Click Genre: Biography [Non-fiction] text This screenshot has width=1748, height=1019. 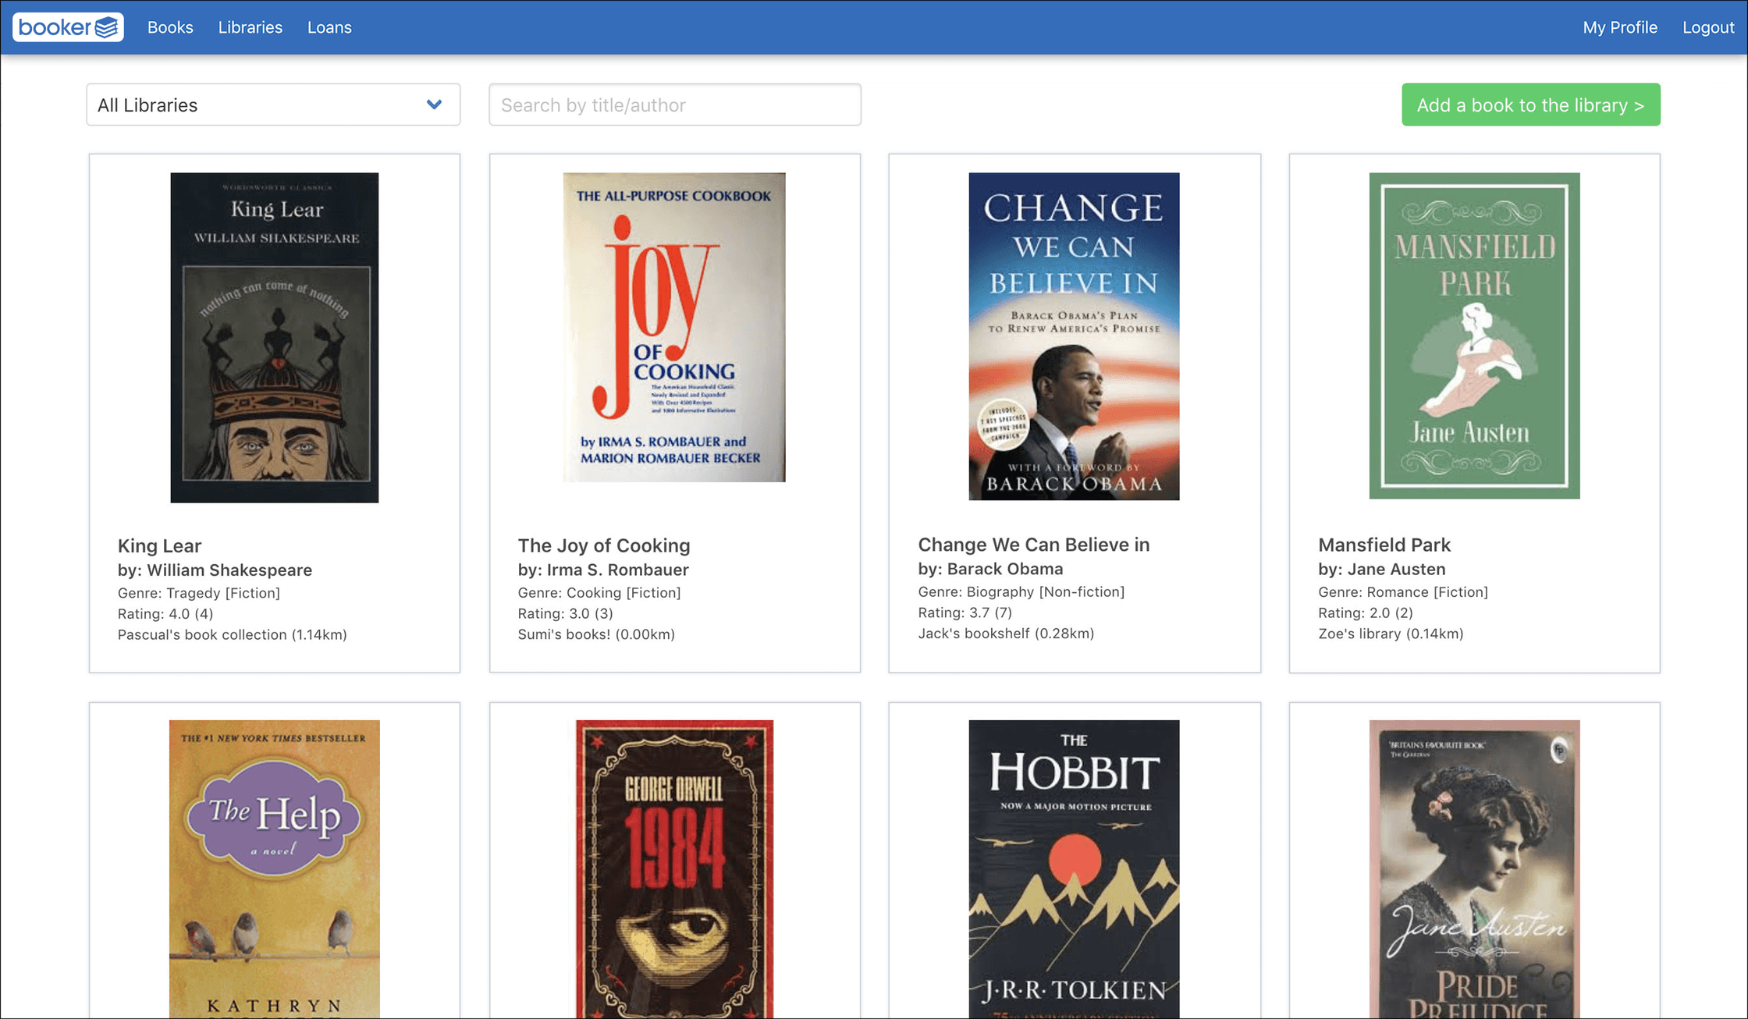click(1021, 592)
